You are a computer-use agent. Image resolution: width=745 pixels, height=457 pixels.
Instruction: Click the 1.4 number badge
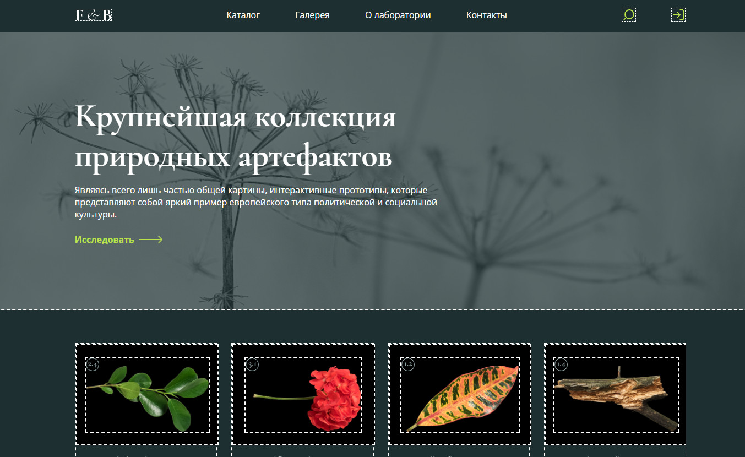(561, 364)
